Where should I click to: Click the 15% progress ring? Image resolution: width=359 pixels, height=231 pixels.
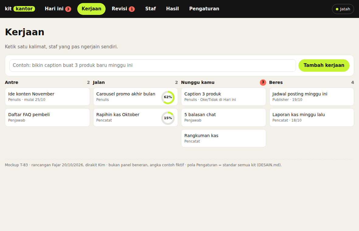tap(168, 118)
